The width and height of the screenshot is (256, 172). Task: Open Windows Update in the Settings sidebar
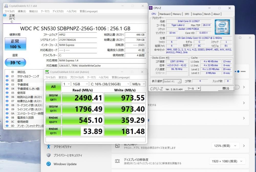point(65,164)
